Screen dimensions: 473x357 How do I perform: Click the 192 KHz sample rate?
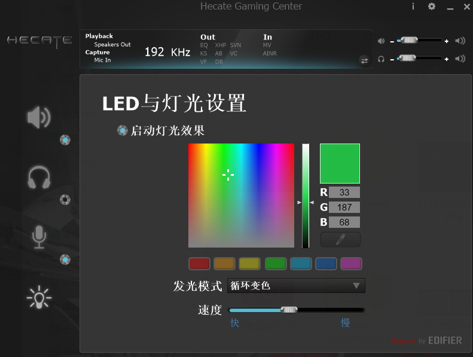click(167, 52)
